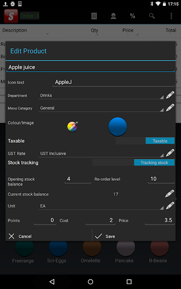This screenshot has width=181, height=289.
Task: Select the blue product colour circle
Action: [x=117, y=126]
